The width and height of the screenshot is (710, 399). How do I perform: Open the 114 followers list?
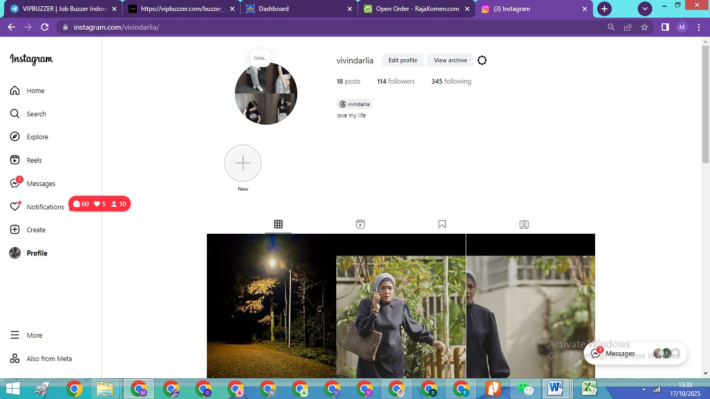pos(396,81)
